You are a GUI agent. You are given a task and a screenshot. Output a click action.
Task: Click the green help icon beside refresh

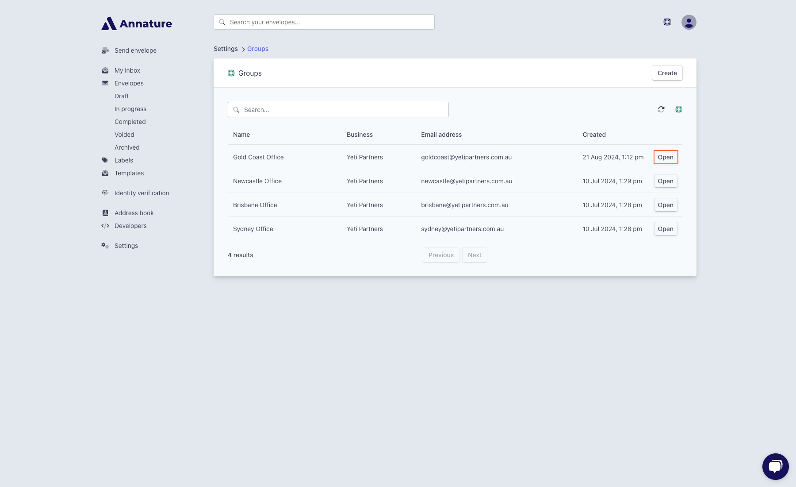[x=678, y=109]
